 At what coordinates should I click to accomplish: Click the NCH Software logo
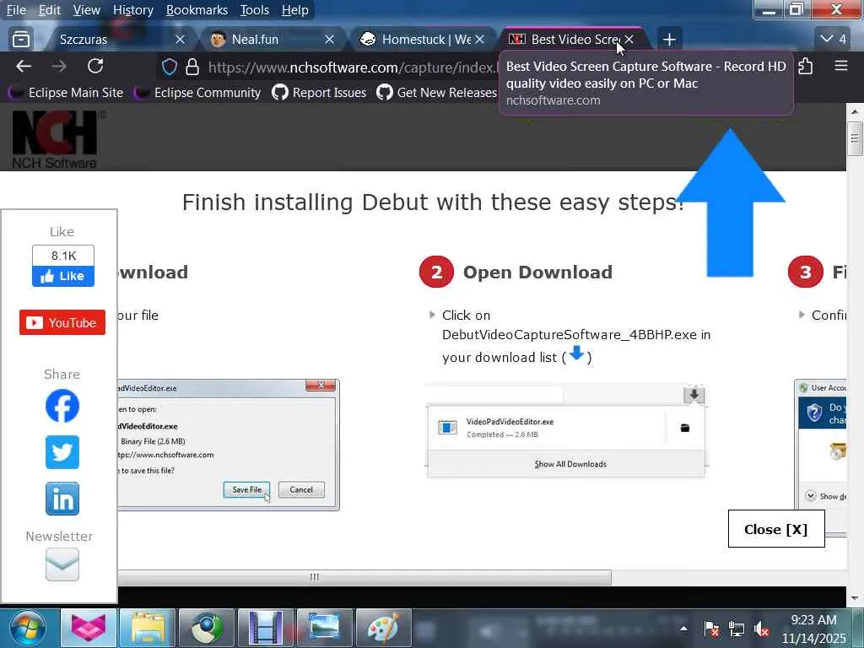(55, 139)
